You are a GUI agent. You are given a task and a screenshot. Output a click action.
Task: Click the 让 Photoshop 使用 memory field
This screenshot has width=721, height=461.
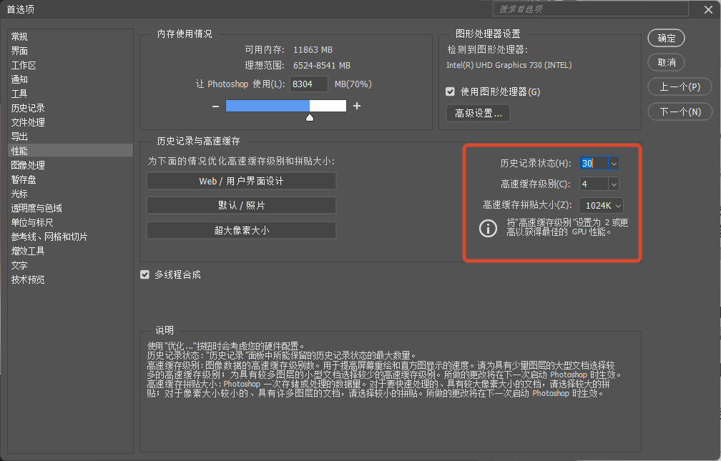point(309,84)
